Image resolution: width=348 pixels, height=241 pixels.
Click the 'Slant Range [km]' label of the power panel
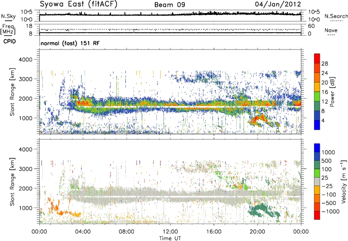12,92
